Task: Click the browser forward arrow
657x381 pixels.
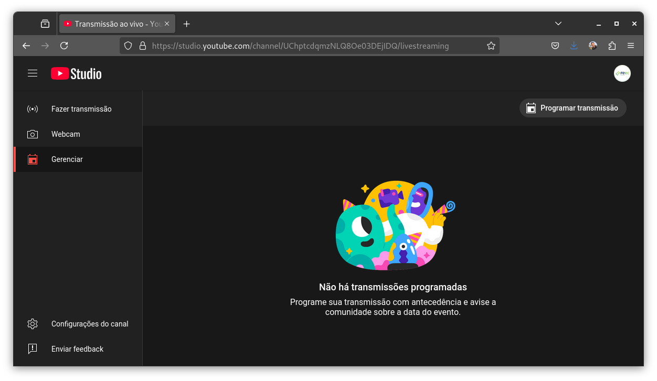Action: click(45, 46)
